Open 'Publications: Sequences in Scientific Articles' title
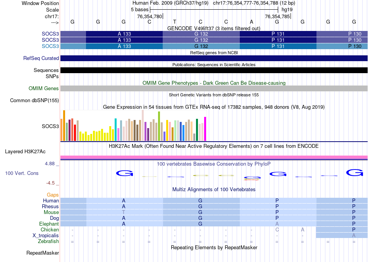The width and height of the screenshot is (368, 262). pos(214,65)
